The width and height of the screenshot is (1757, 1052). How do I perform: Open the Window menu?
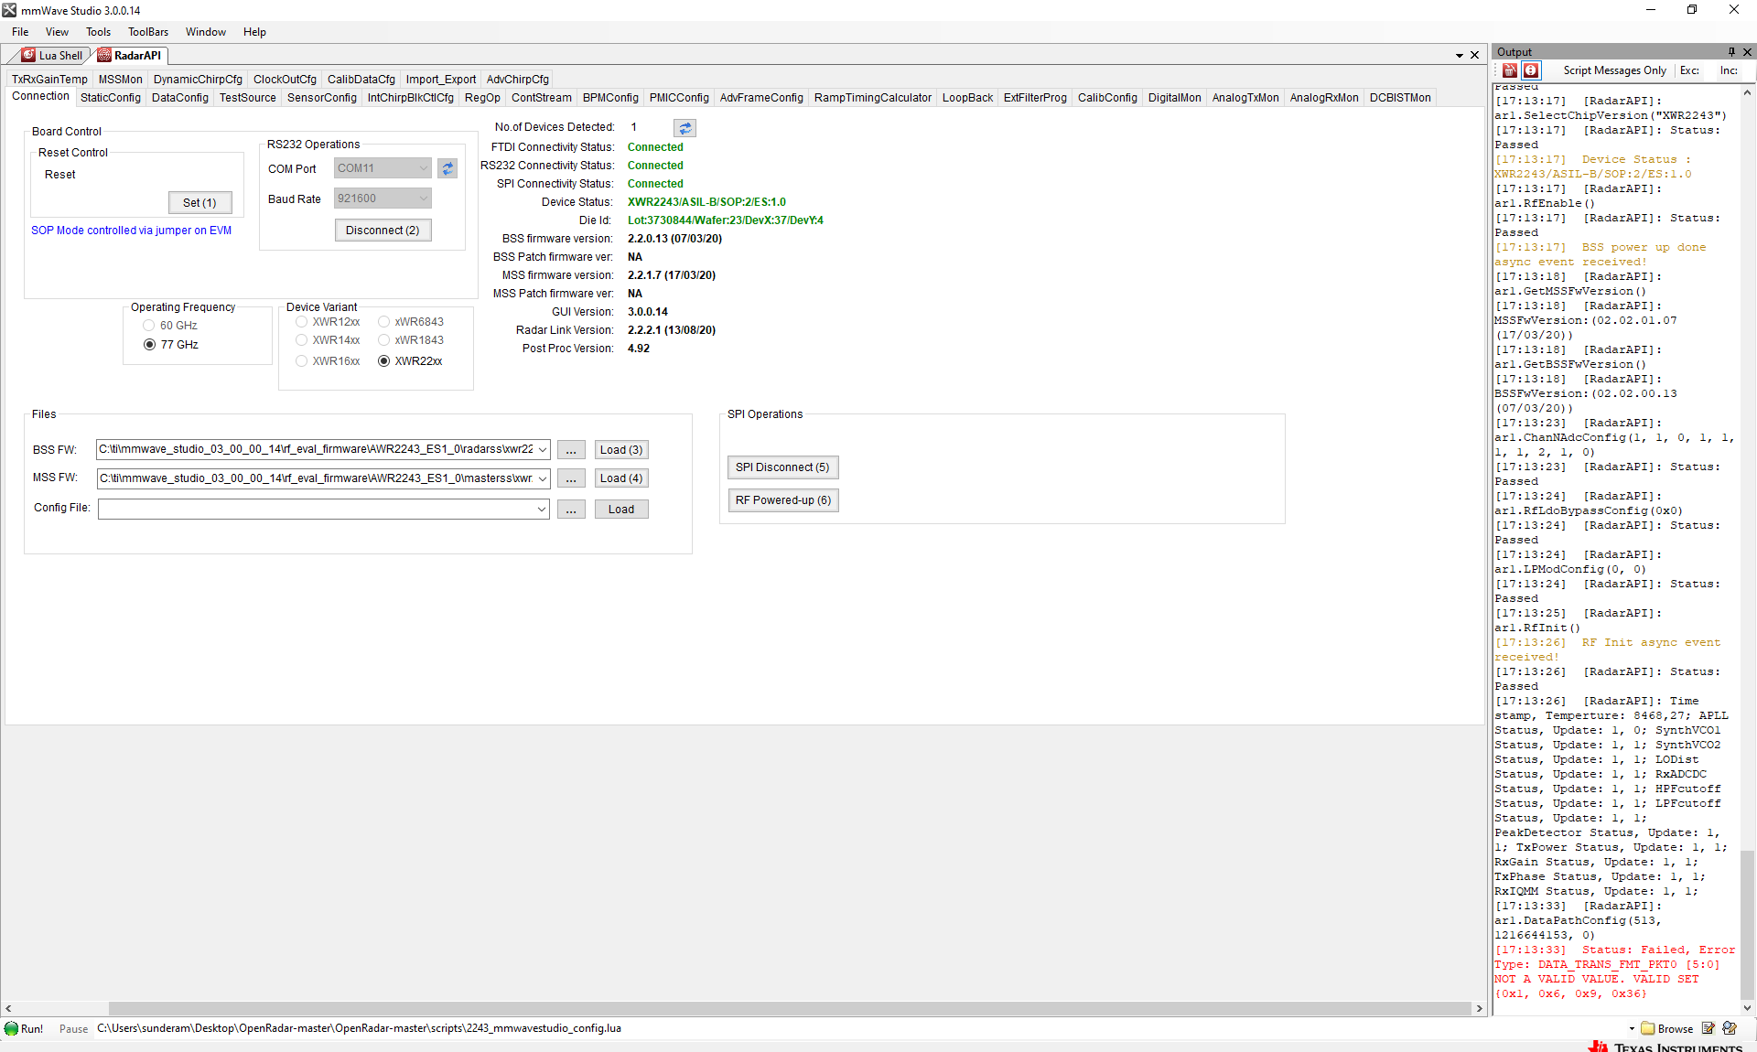pyautogui.click(x=206, y=32)
